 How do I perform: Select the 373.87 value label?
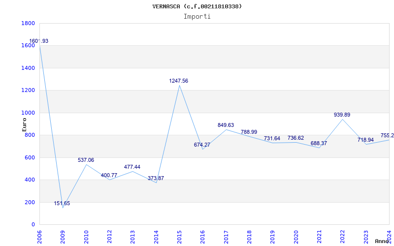click(156, 178)
